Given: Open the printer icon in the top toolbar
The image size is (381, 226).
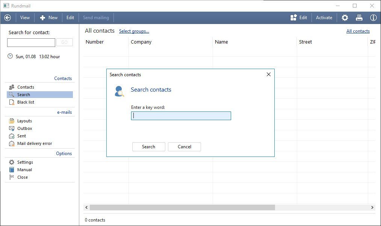Looking at the screenshot, I should 359,17.
